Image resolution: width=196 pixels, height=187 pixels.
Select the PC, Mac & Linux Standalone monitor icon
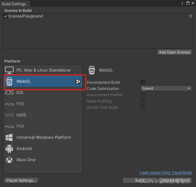click(9, 70)
